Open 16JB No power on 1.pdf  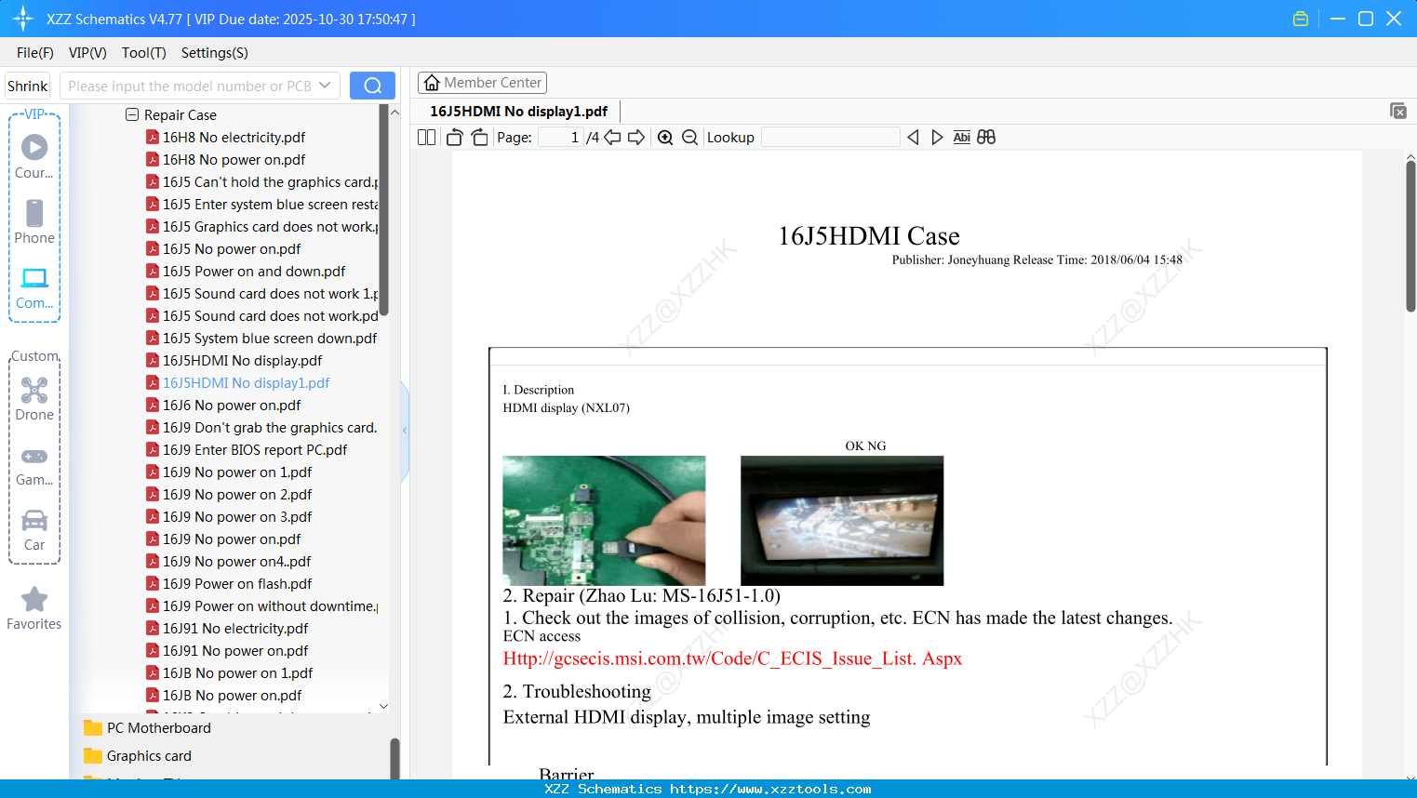point(237,673)
